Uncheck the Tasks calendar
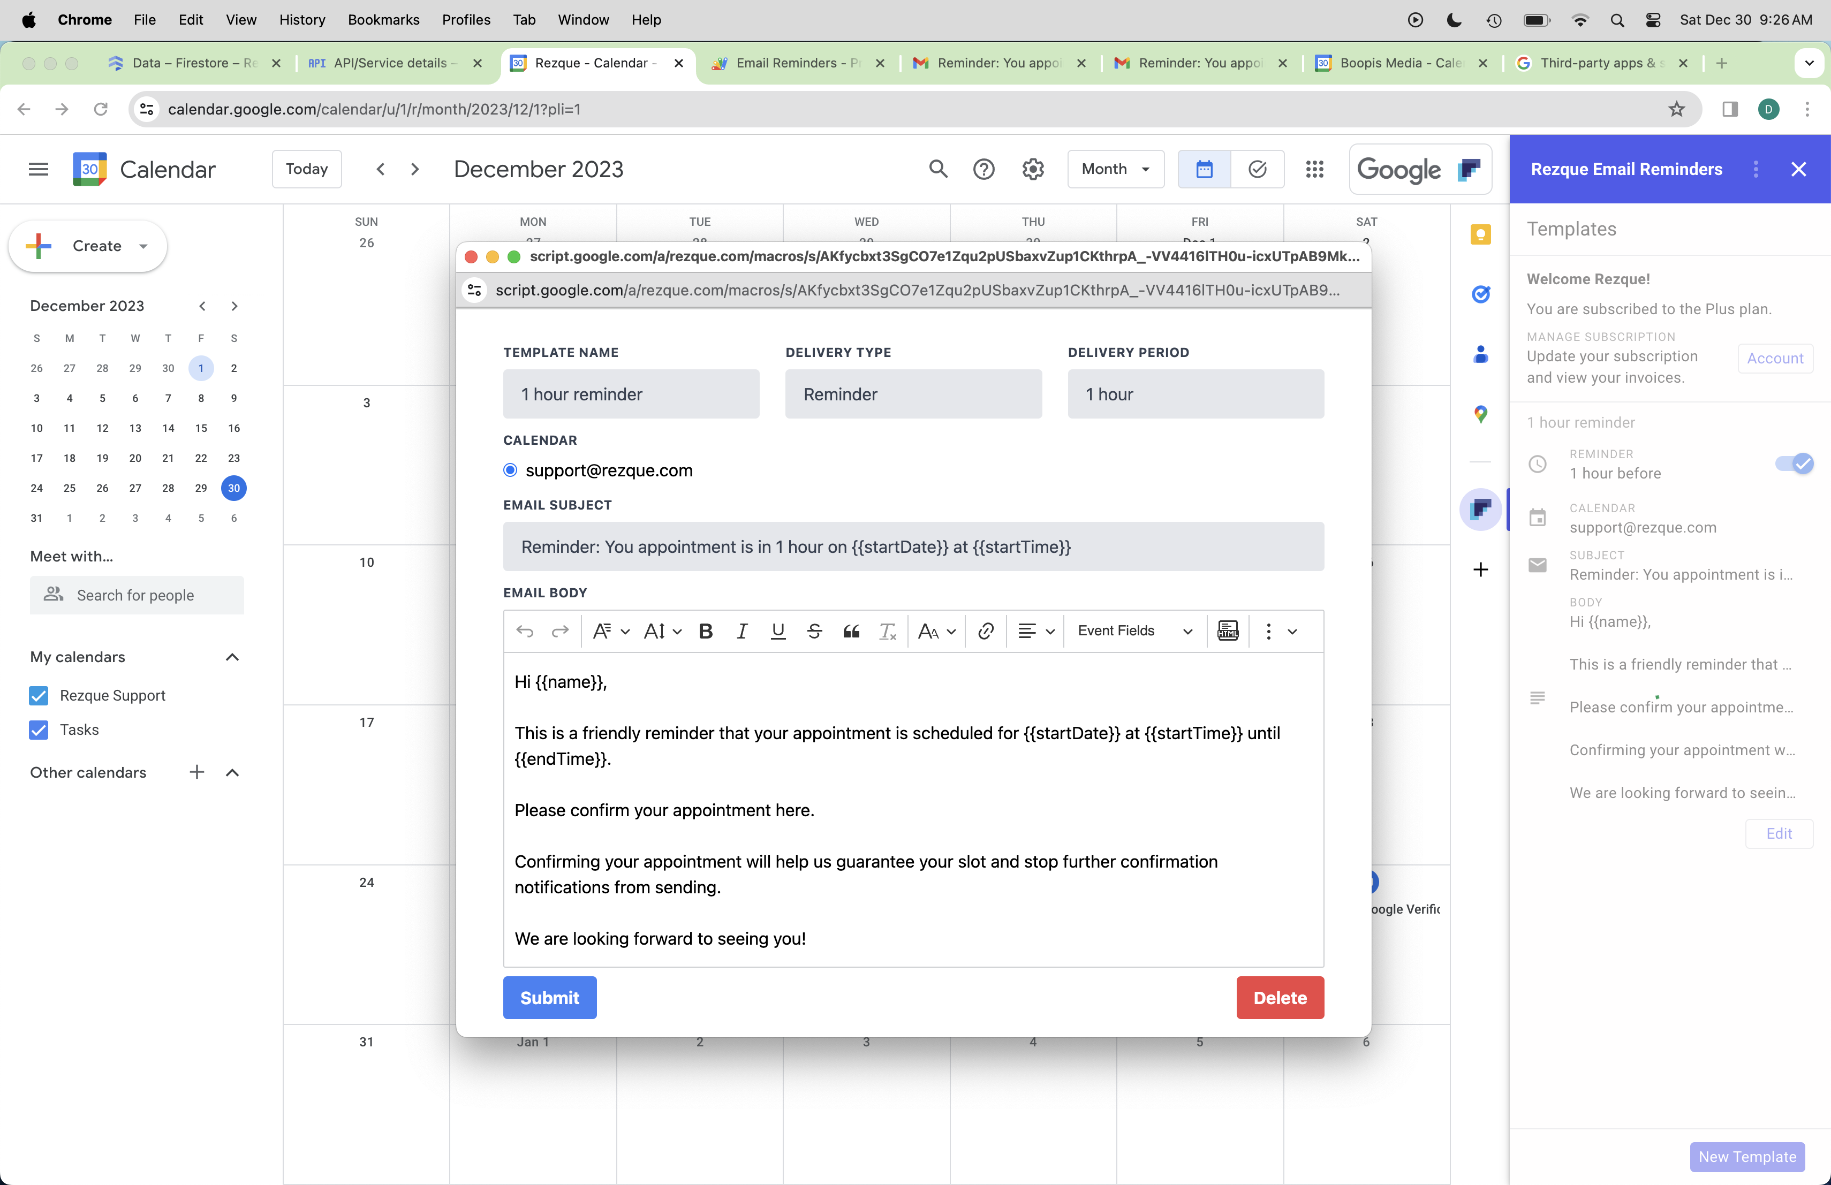The height and width of the screenshot is (1185, 1831). (39, 730)
